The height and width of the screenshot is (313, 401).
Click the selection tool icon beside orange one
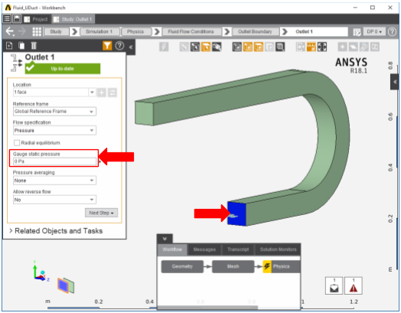click(x=217, y=47)
